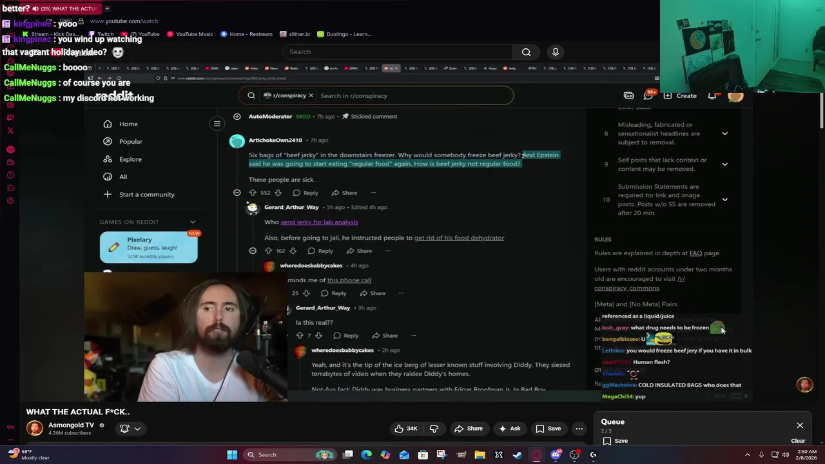Image resolution: width=825 pixels, height=464 pixels.
Task: Open more options on Ia this real?? comment
Action: (413, 336)
